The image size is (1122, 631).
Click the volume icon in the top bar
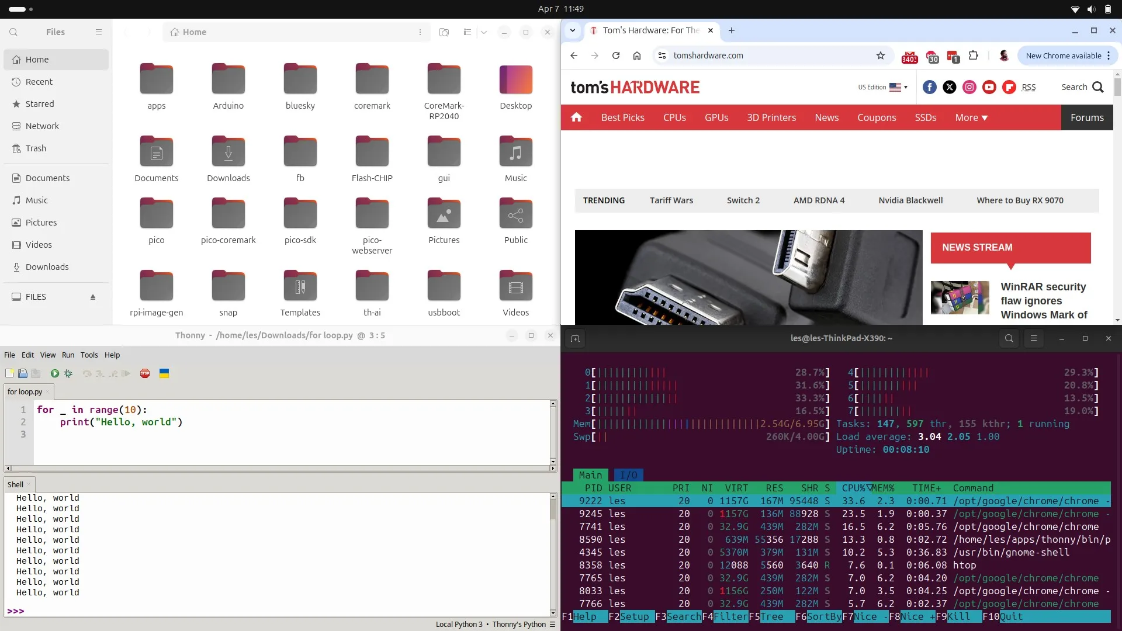coord(1091,9)
